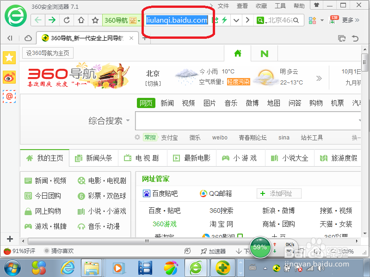370x277 pixels.
Task: Open the 帮助 menu
Action: click(x=299, y=6)
